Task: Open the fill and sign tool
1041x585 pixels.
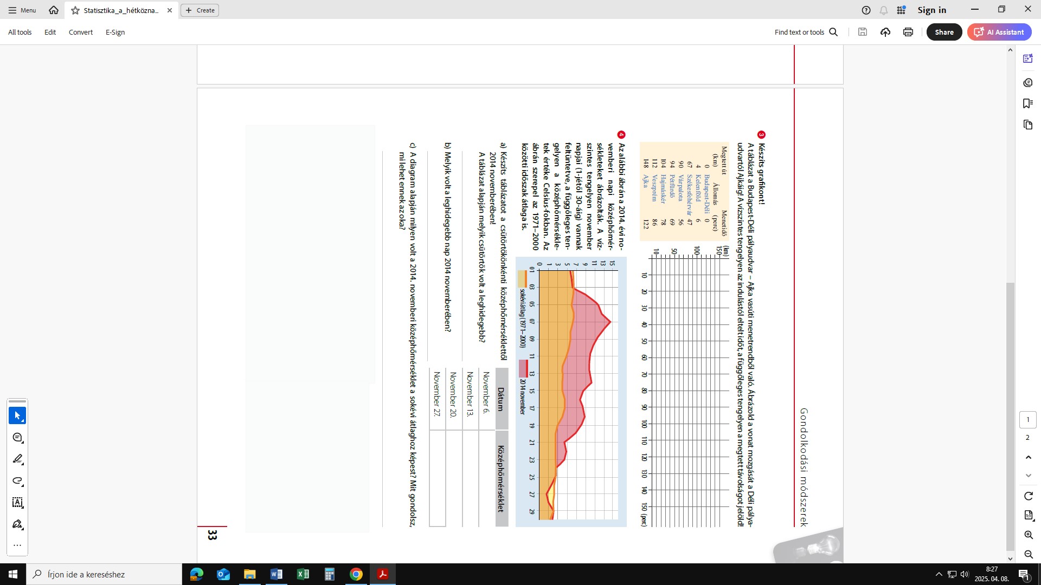Action: pyautogui.click(x=17, y=524)
